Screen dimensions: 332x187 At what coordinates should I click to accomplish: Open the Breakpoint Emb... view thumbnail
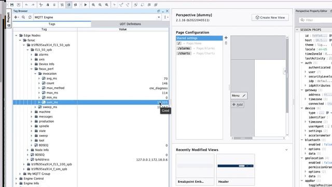[x=195, y=170]
